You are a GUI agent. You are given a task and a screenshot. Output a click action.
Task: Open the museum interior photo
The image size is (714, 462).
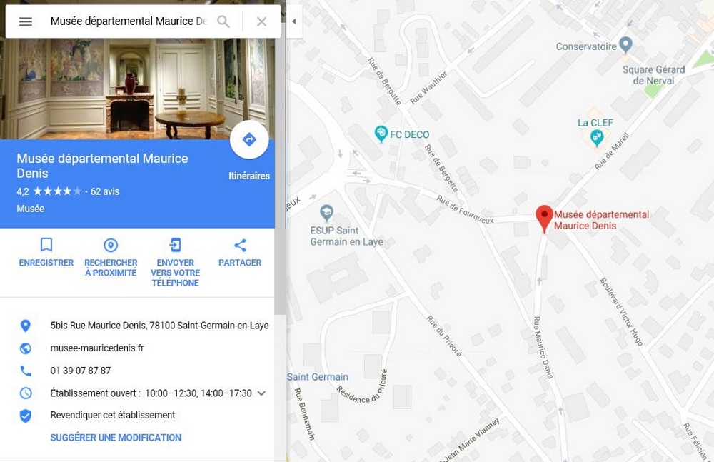pyautogui.click(x=137, y=89)
